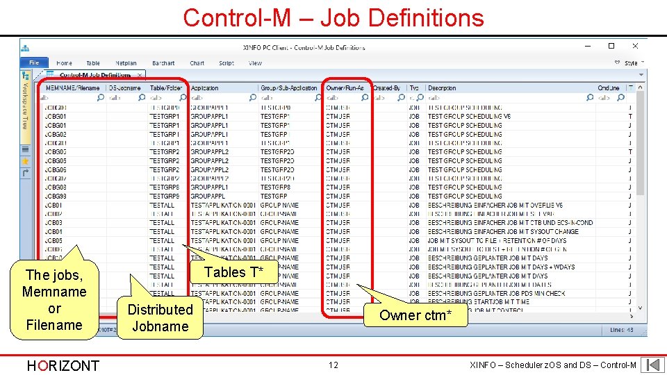667x375 pixels.
Task: Click search icon in Cmdline filter
Action: (x=620, y=97)
